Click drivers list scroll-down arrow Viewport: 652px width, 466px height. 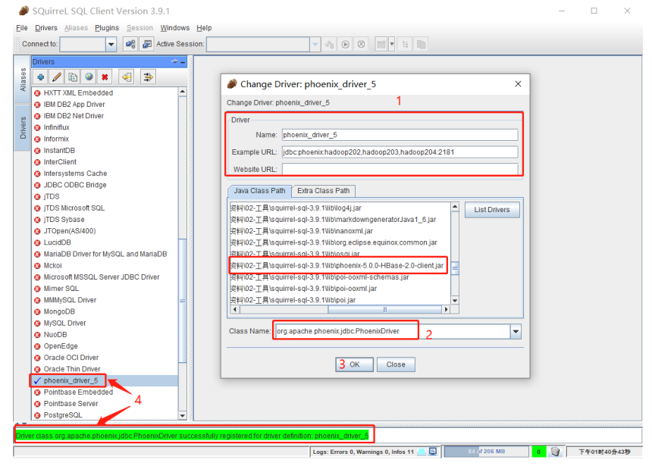click(183, 416)
